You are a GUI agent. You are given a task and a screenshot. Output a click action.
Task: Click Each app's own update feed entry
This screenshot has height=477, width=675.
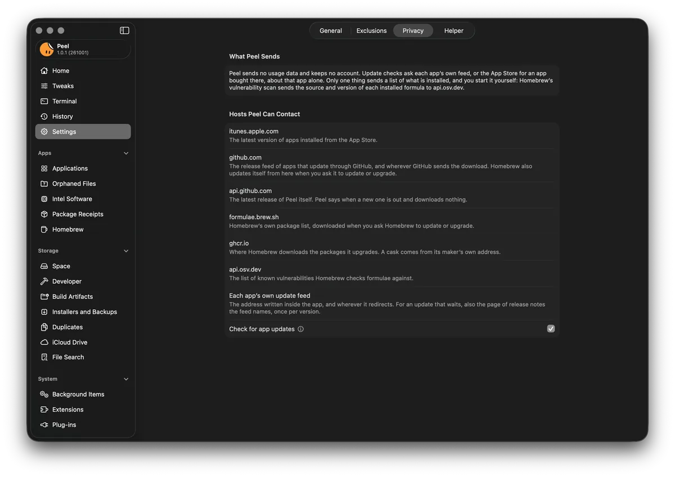[x=391, y=303]
